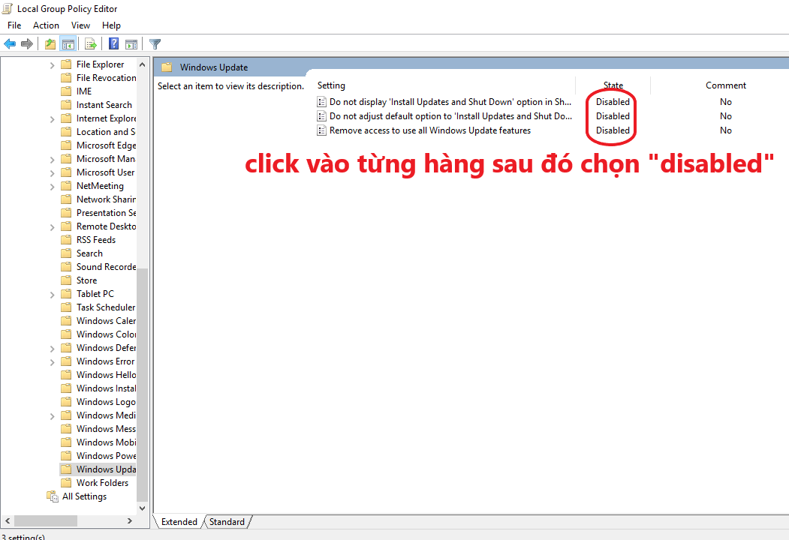The width and height of the screenshot is (789, 540).
Task: Click the Export List icon
Action: (x=90, y=43)
